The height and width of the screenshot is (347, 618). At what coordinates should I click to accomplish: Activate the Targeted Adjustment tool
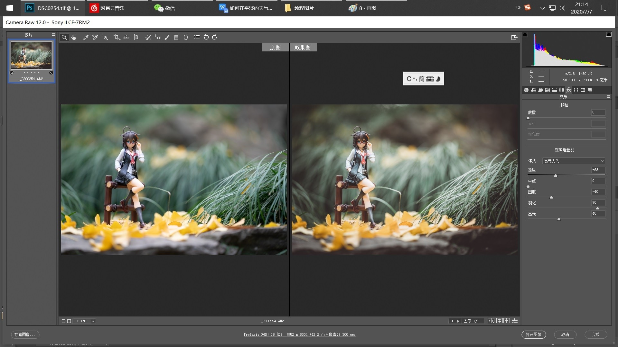click(x=105, y=37)
